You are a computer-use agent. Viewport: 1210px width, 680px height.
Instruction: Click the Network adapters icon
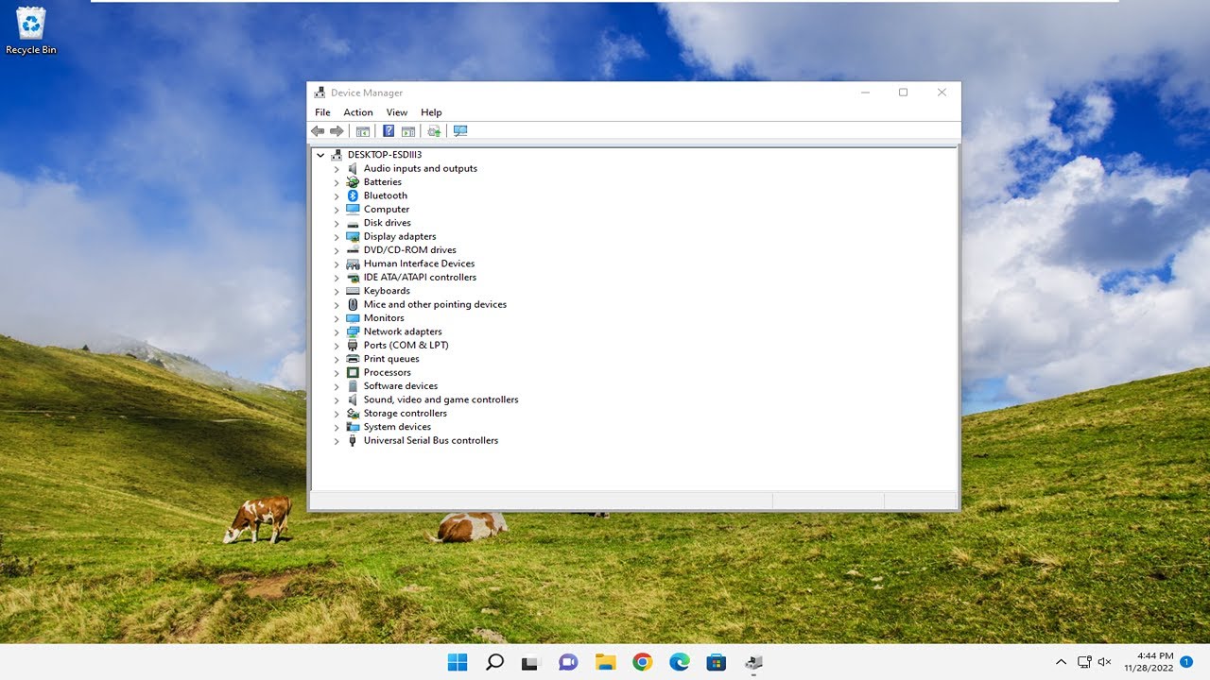point(353,331)
